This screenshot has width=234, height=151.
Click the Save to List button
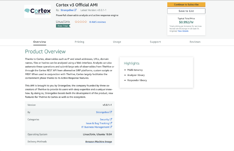click(x=186, y=11)
